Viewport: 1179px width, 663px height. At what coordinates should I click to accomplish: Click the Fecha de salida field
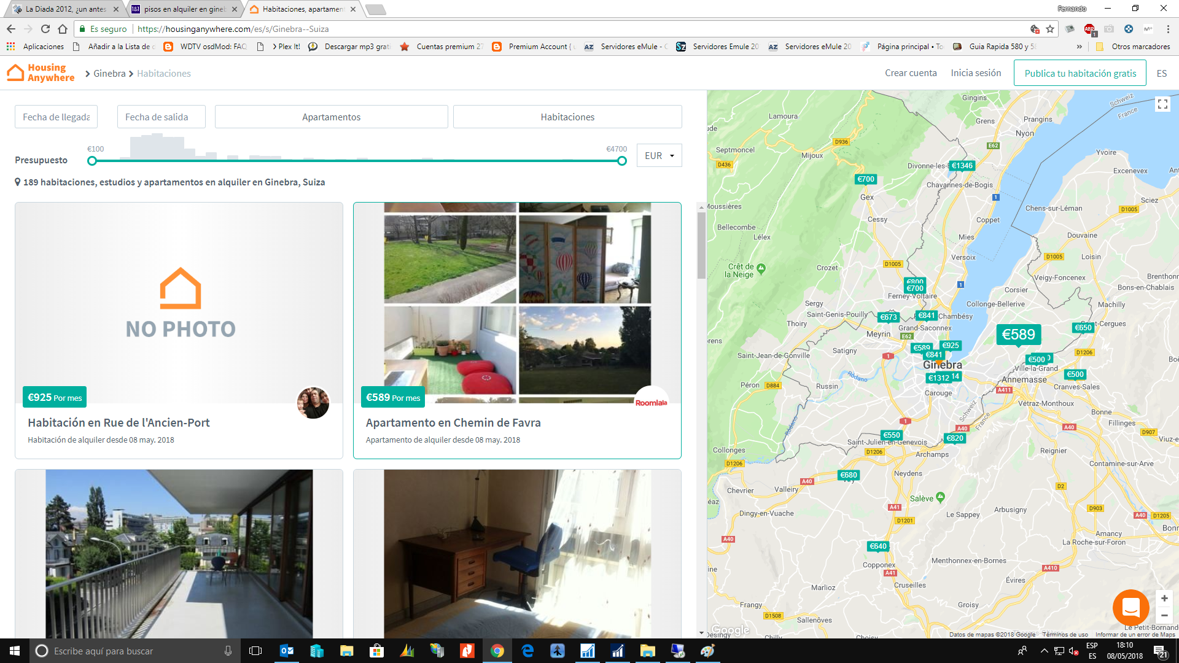161,117
